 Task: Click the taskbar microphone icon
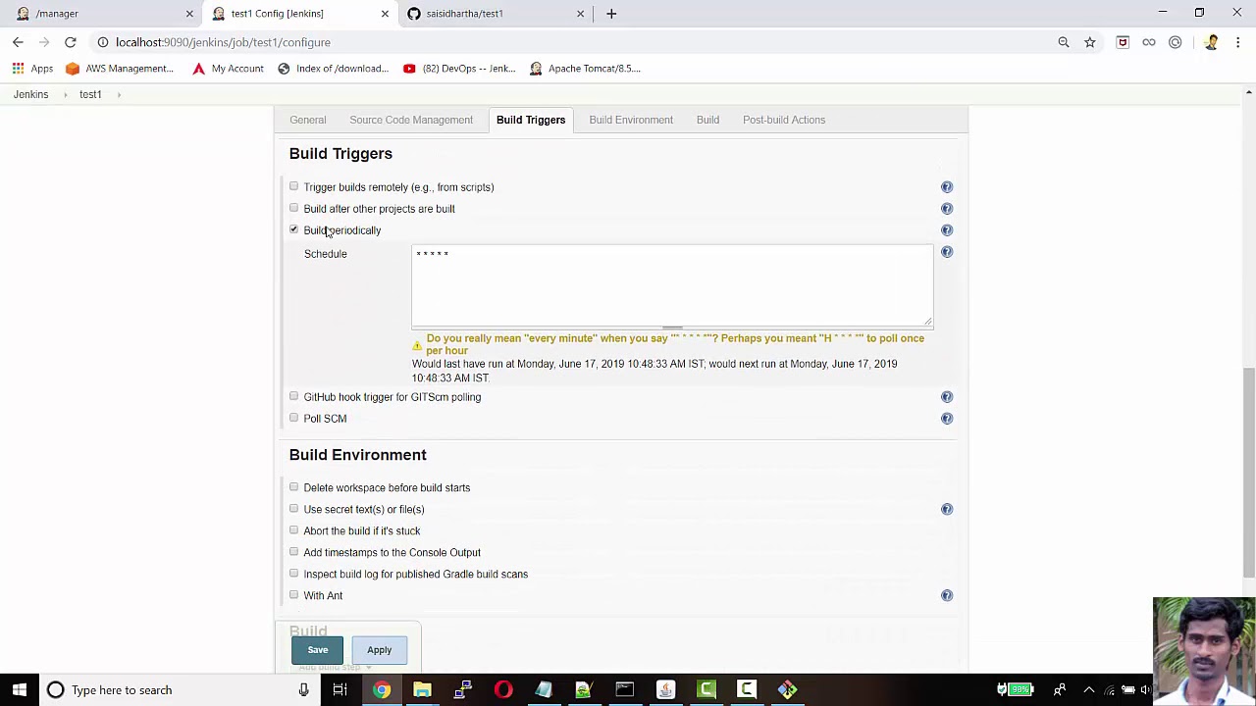tap(303, 690)
